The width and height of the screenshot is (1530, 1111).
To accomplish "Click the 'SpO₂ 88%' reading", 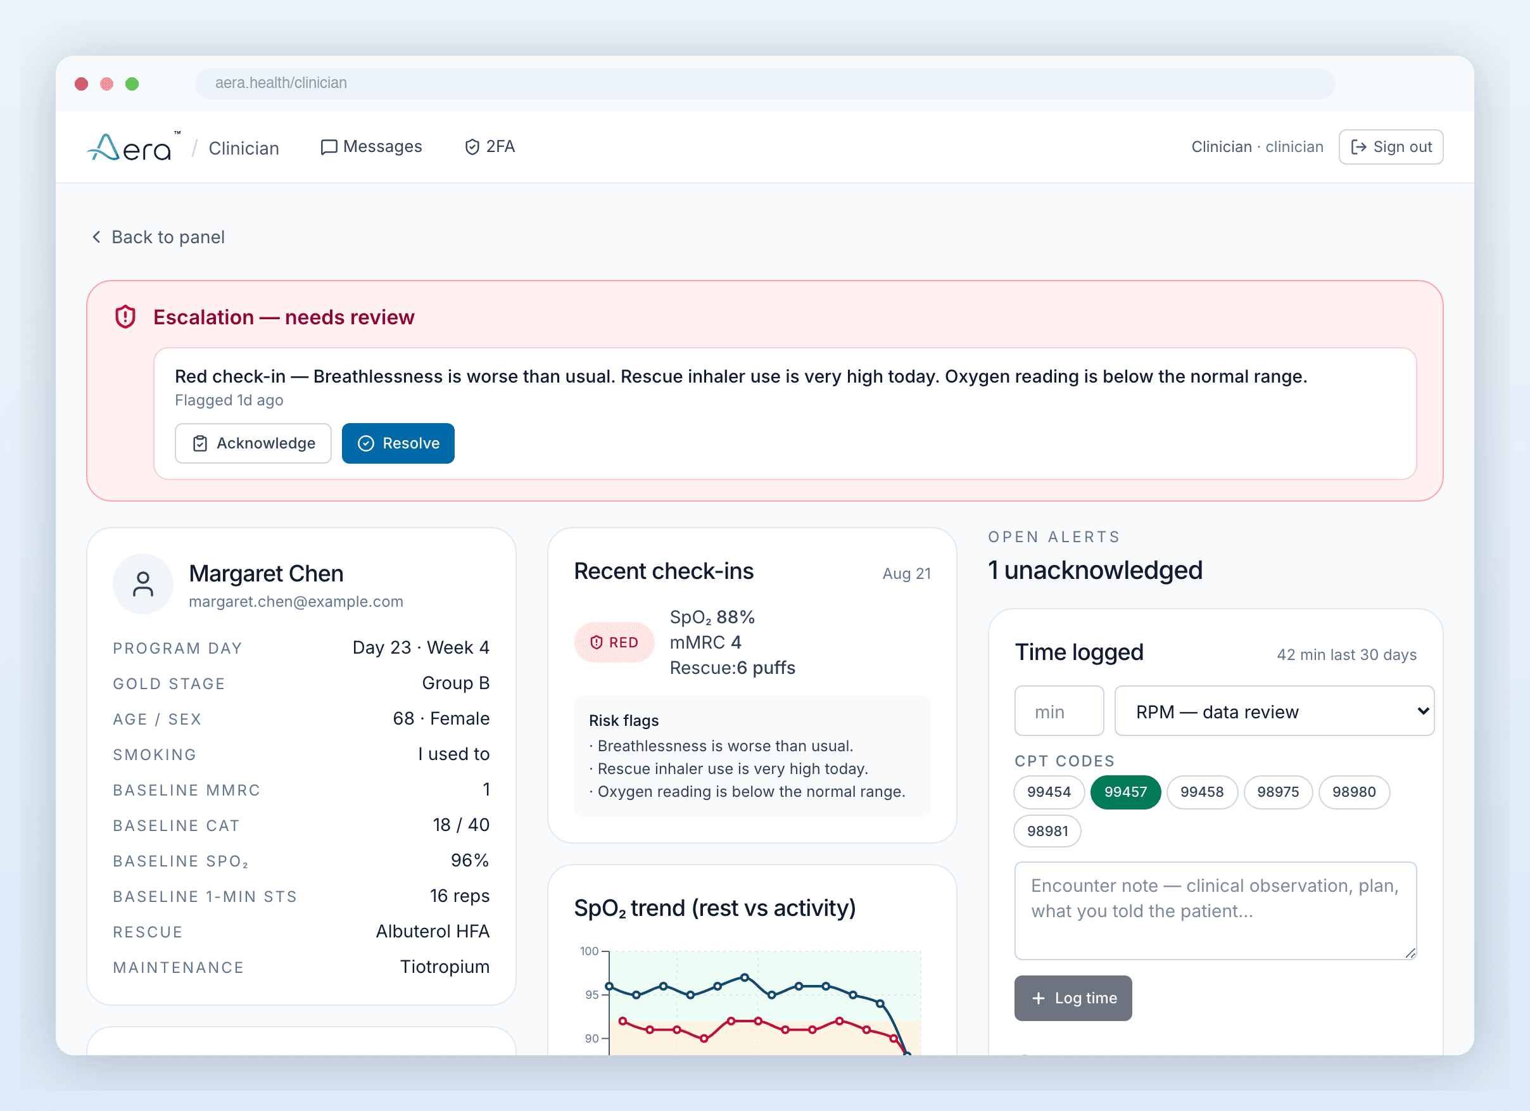I will pos(712,617).
